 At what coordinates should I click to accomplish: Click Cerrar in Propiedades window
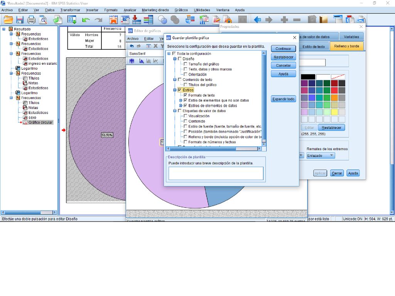coord(337,173)
